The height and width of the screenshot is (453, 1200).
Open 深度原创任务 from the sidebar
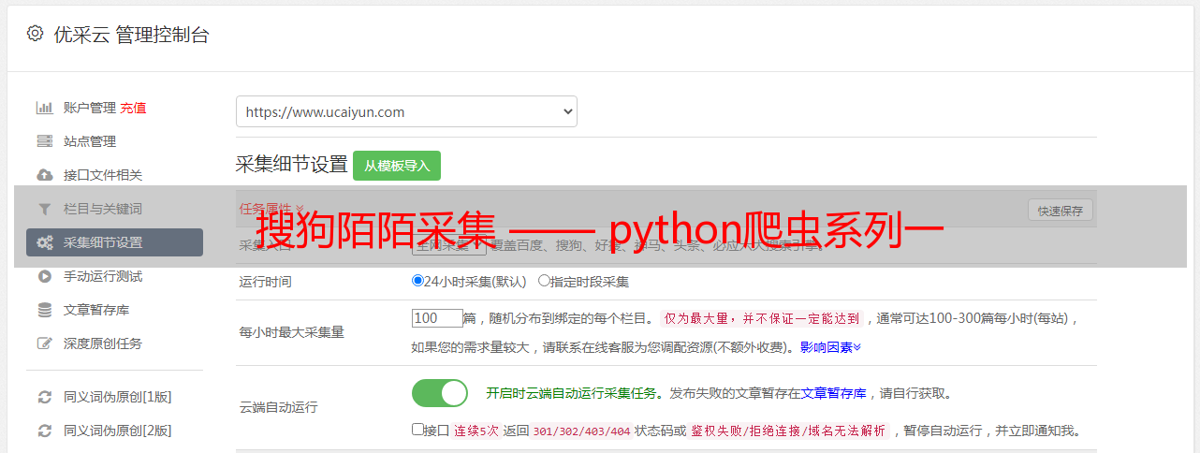pos(103,343)
